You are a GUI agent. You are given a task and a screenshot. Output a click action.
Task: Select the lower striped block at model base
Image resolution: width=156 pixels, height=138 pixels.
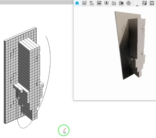click(x=27, y=111)
